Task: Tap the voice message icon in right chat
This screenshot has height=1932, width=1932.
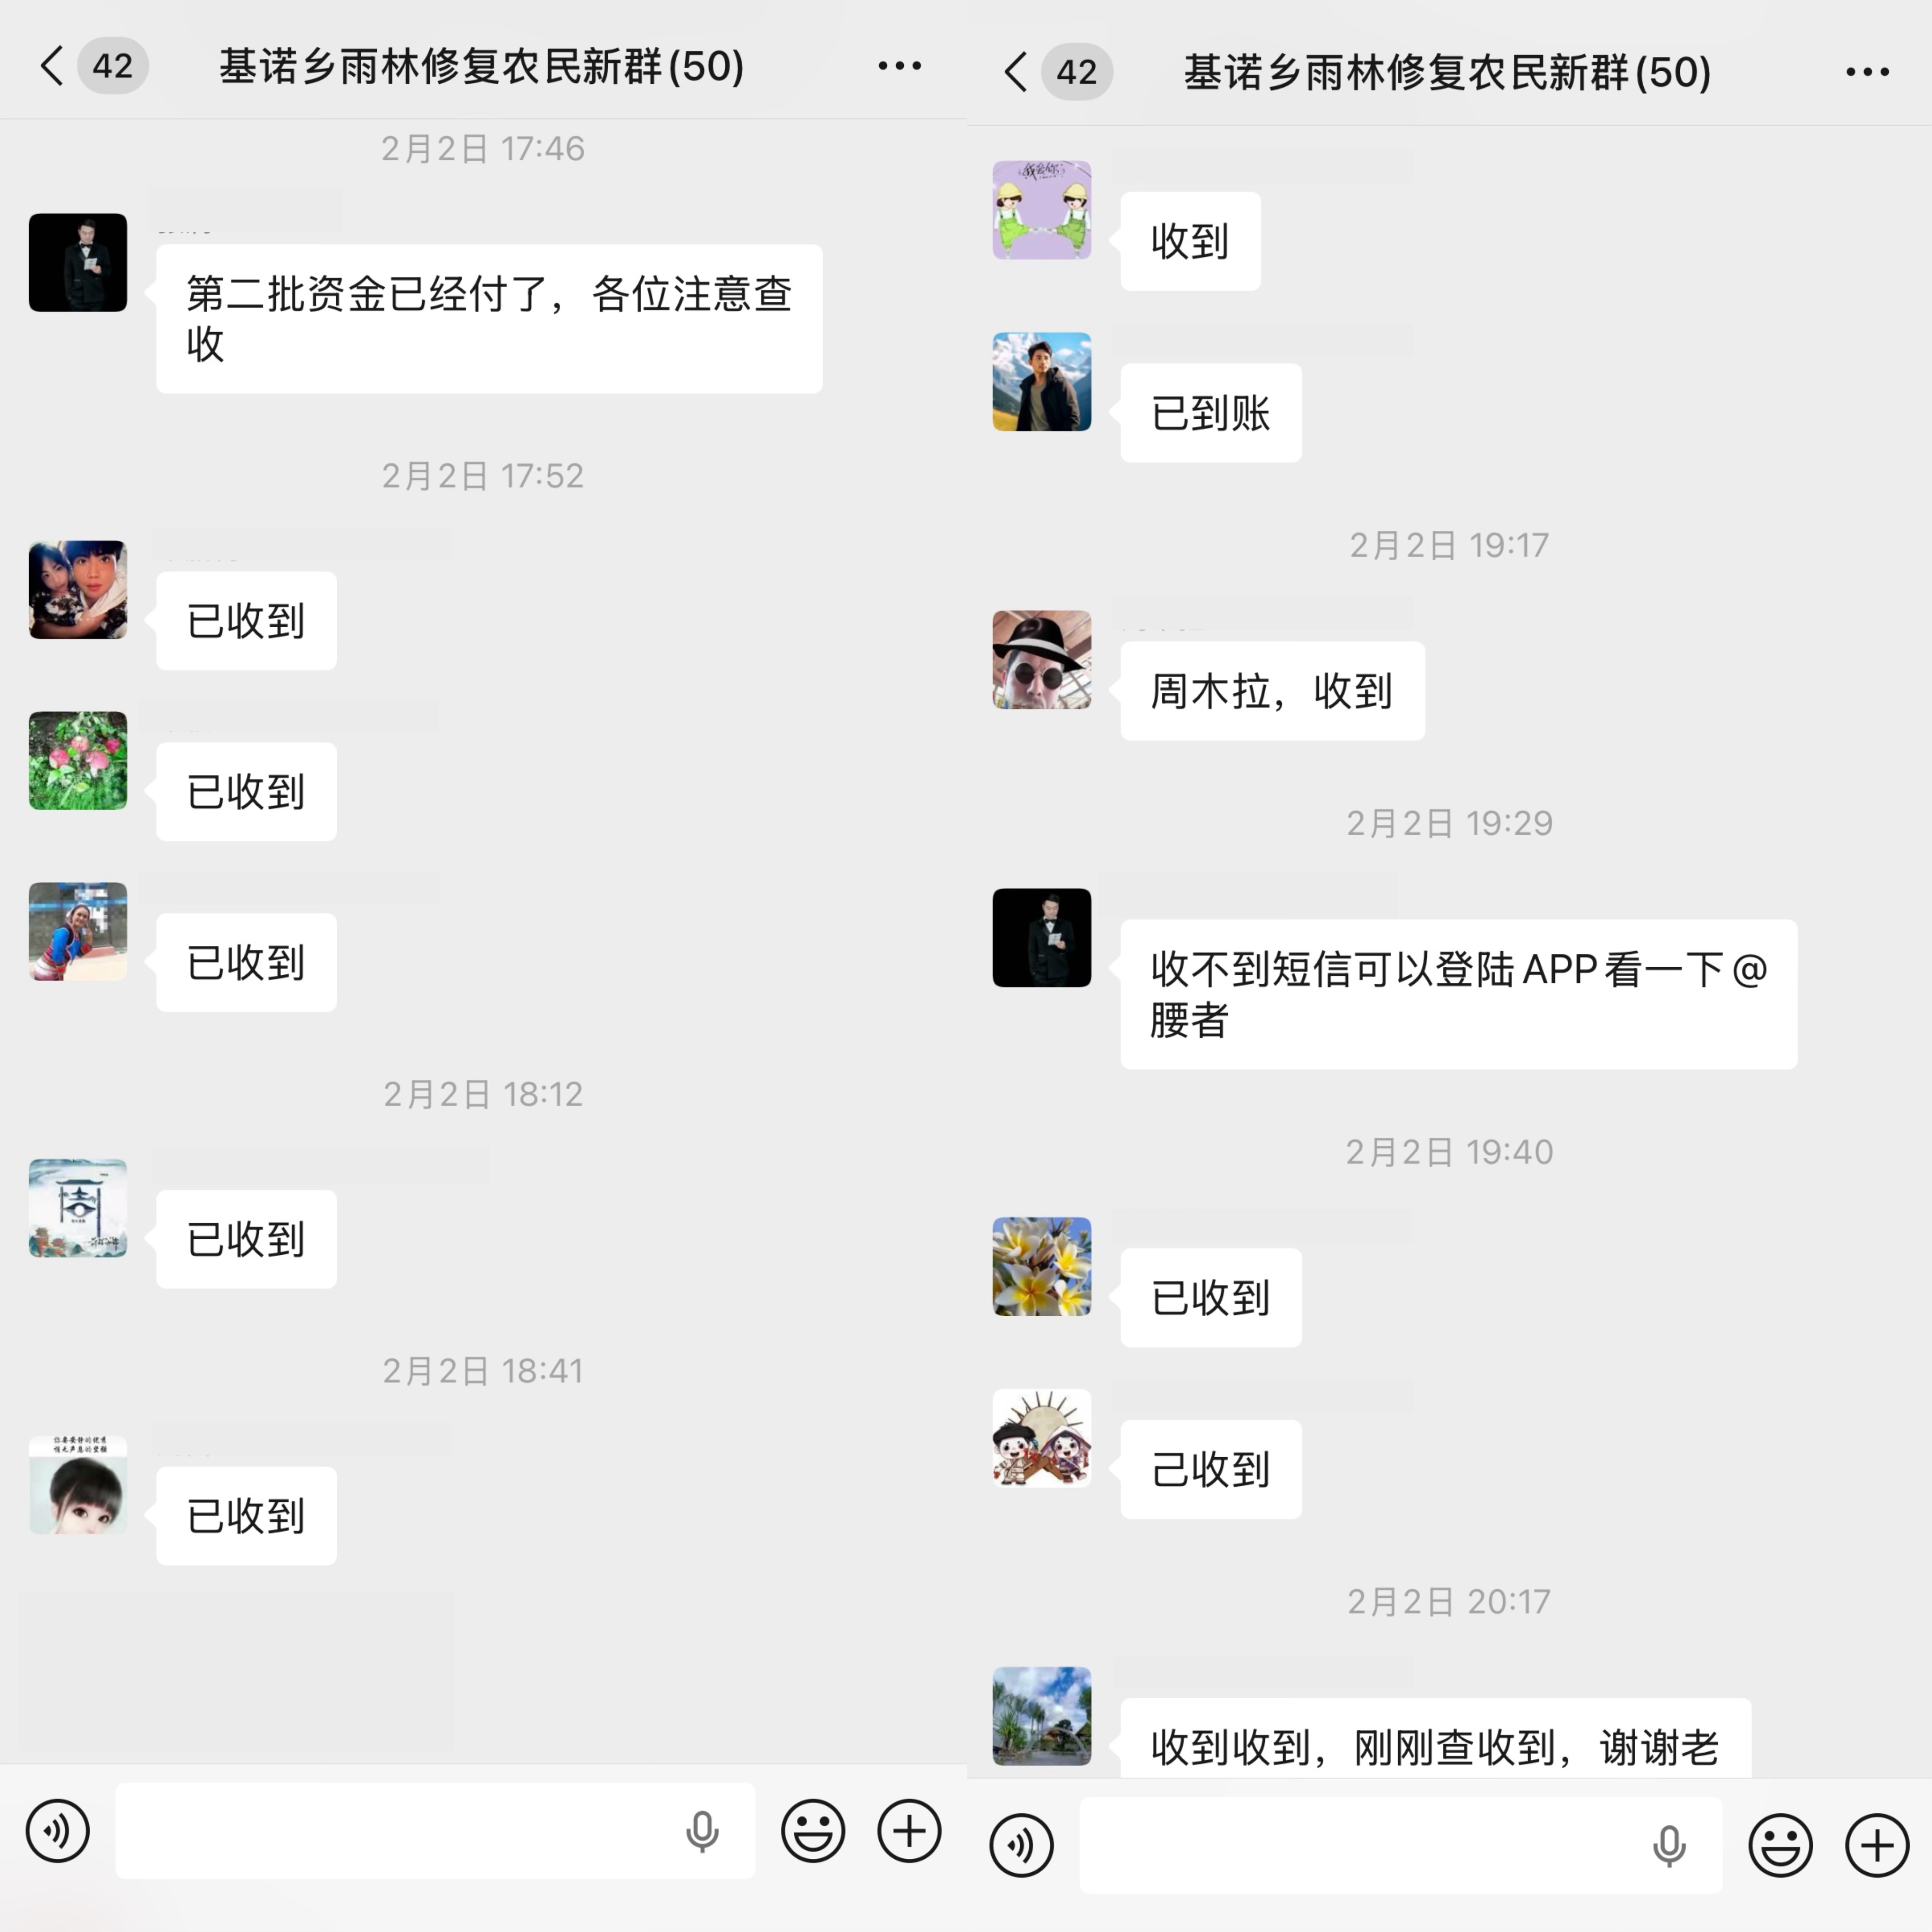Action: tap(1021, 1845)
